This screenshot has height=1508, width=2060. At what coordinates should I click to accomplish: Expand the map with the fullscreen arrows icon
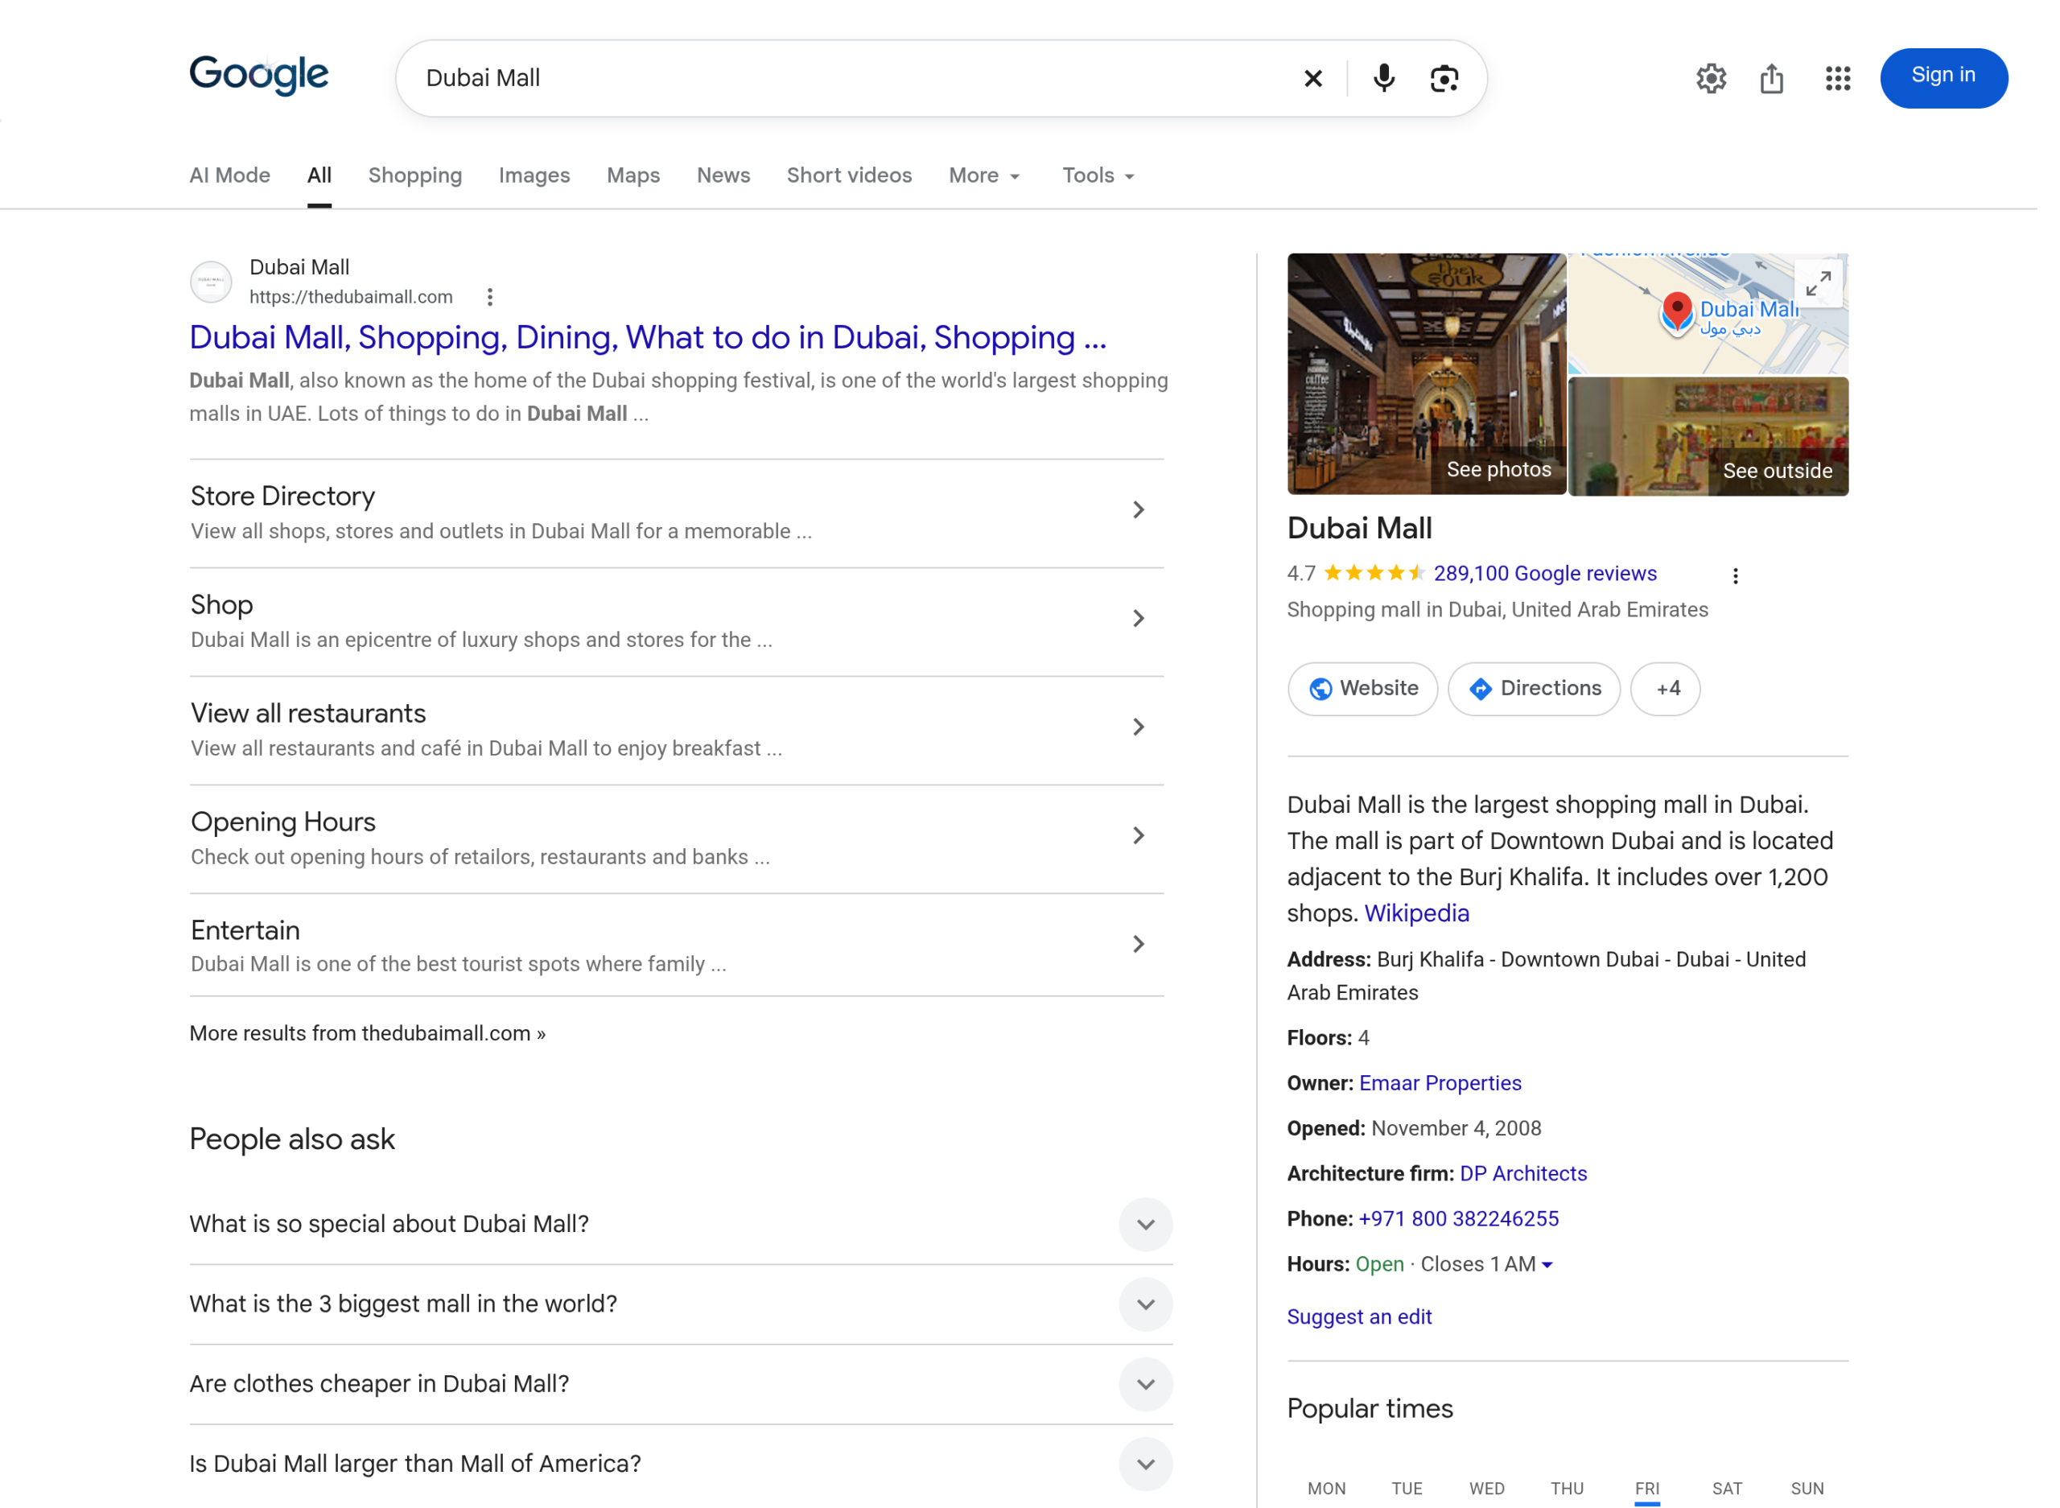(1817, 284)
